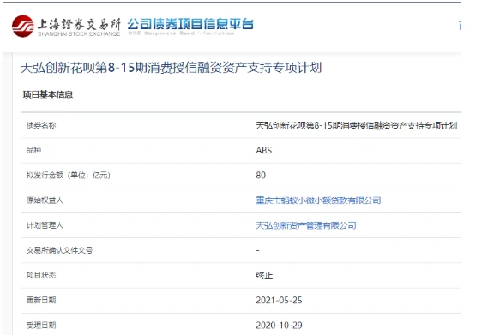The height and width of the screenshot is (335, 482).
Task: Select the 拟发行金额 label
Action: tap(69, 176)
